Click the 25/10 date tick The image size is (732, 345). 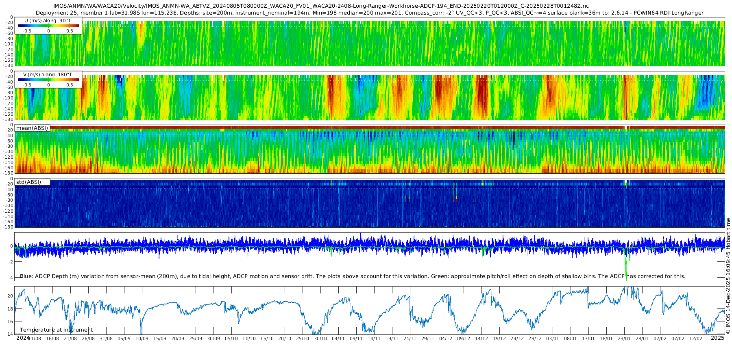[303, 339]
